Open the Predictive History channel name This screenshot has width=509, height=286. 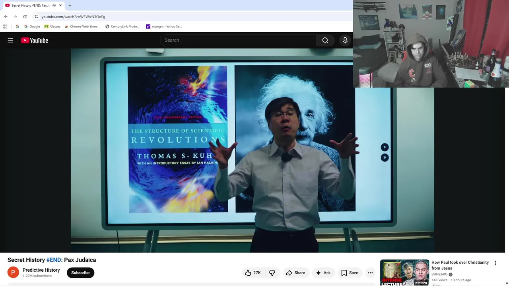pyautogui.click(x=41, y=270)
